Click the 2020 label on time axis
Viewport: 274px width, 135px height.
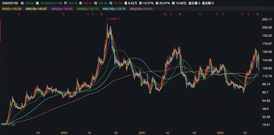click(64, 133)
